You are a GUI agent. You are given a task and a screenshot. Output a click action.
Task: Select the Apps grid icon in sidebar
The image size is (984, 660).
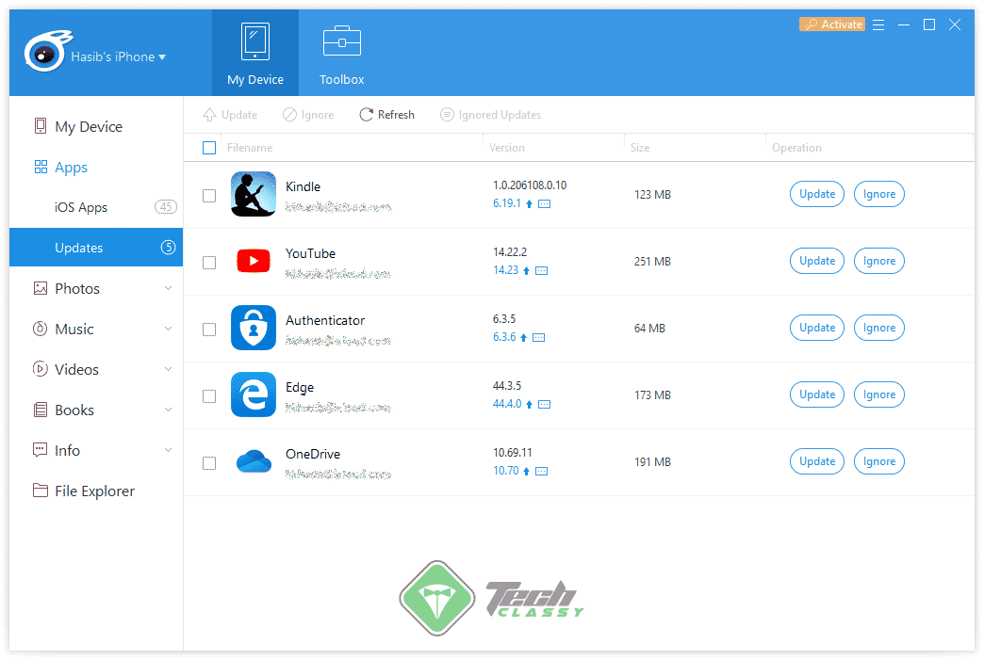(40, 167)
